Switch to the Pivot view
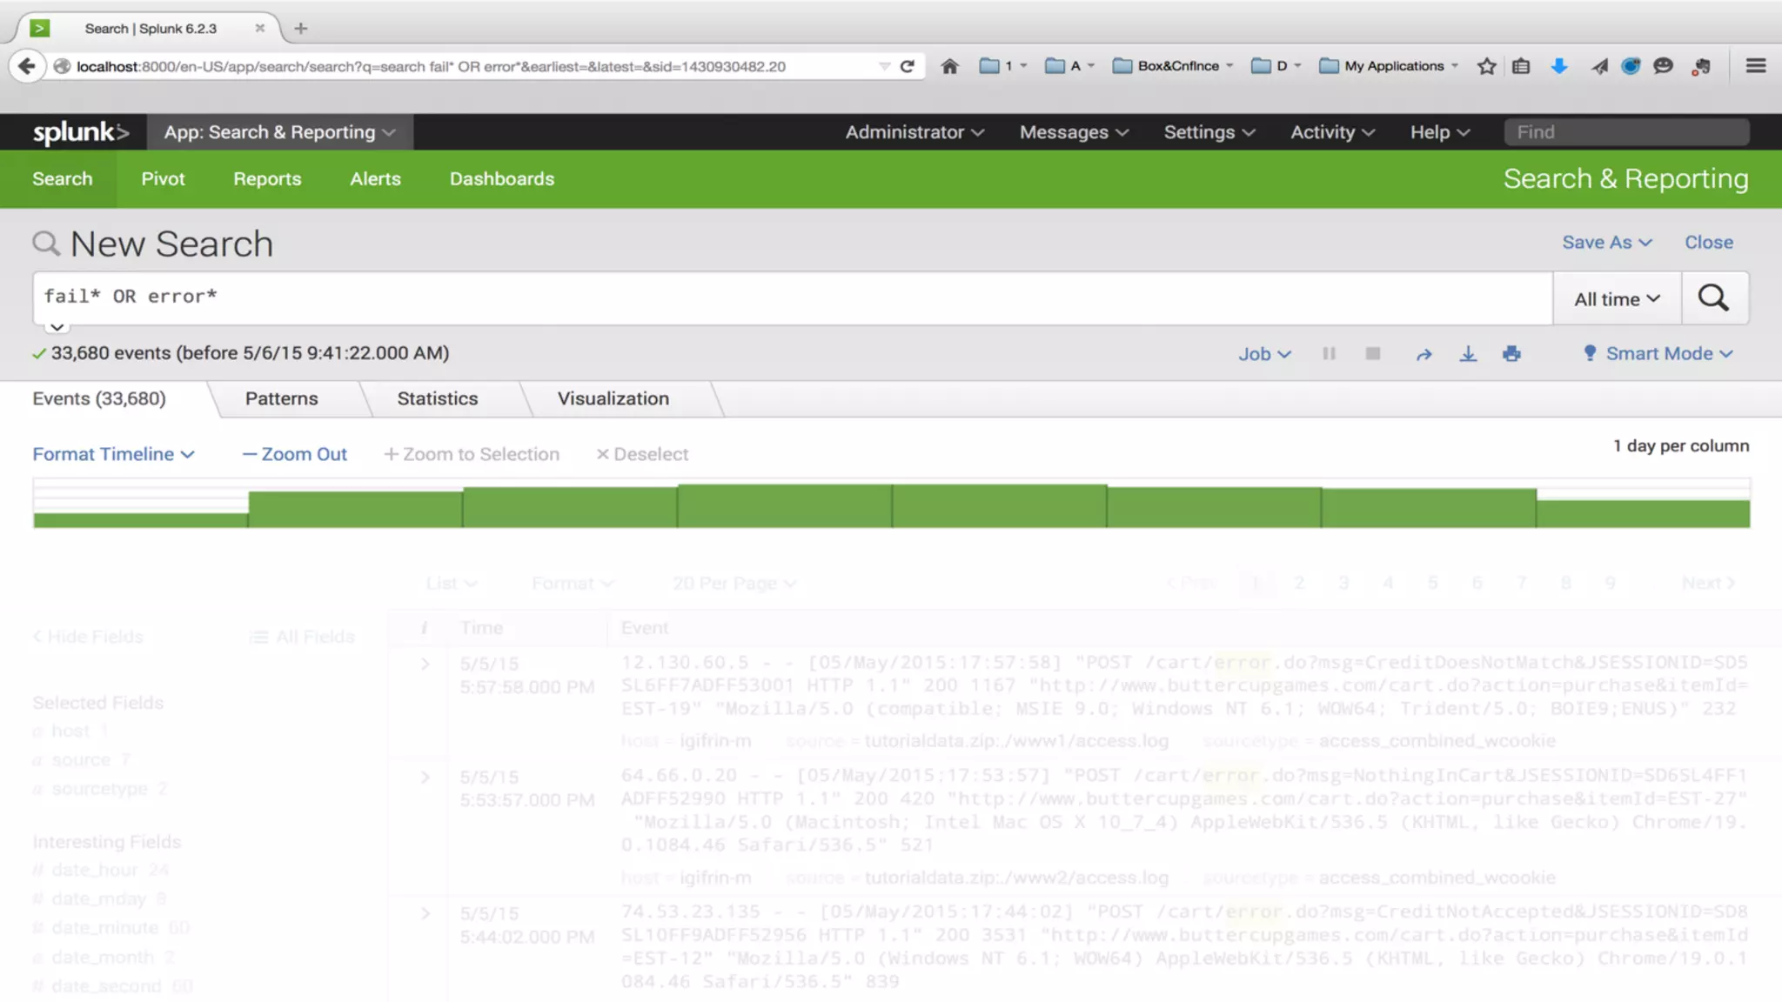The height and width of the screenshot is (1002, 1782). (x=163, y=179)
